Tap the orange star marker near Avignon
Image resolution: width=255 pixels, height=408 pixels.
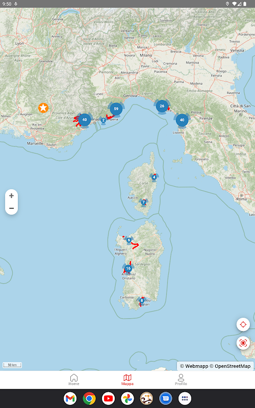(x=43, y=108)
